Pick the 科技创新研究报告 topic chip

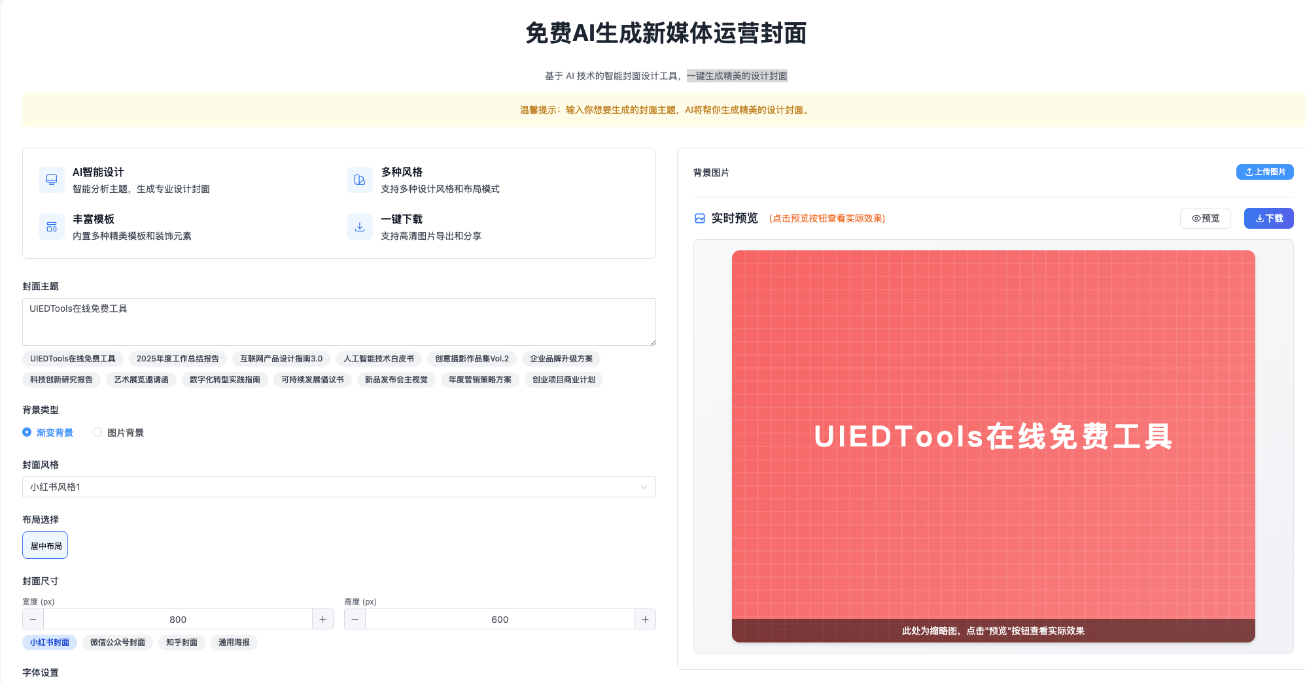[61, 380]
